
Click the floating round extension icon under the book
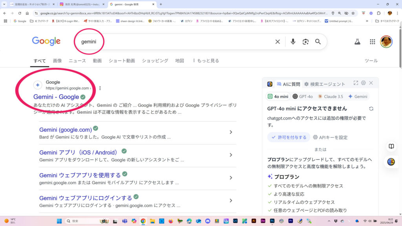pyautogui.click(x=391, y=162)
